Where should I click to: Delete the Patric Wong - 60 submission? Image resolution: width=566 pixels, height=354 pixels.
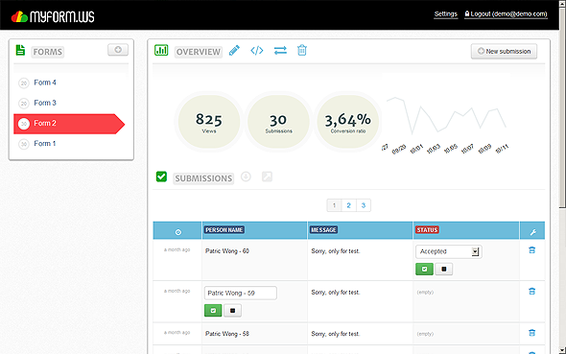click(x=532, y=250)
